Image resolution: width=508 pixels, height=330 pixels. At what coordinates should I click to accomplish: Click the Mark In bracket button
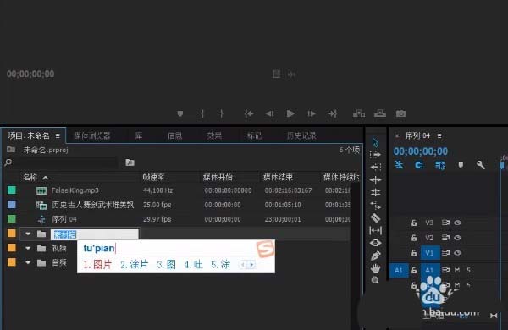click(202, 113)
